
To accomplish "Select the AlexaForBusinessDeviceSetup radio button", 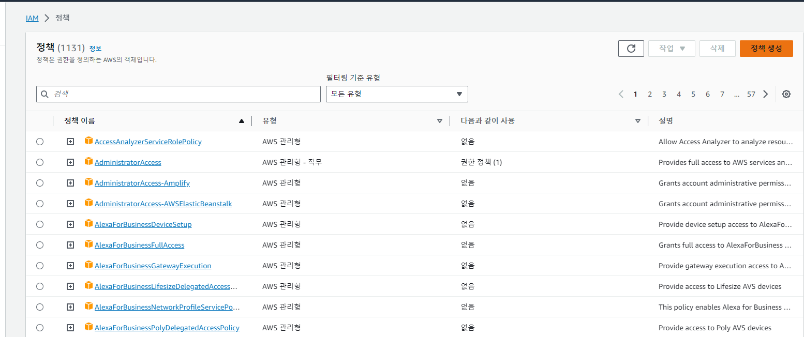I will coord(40,224).
